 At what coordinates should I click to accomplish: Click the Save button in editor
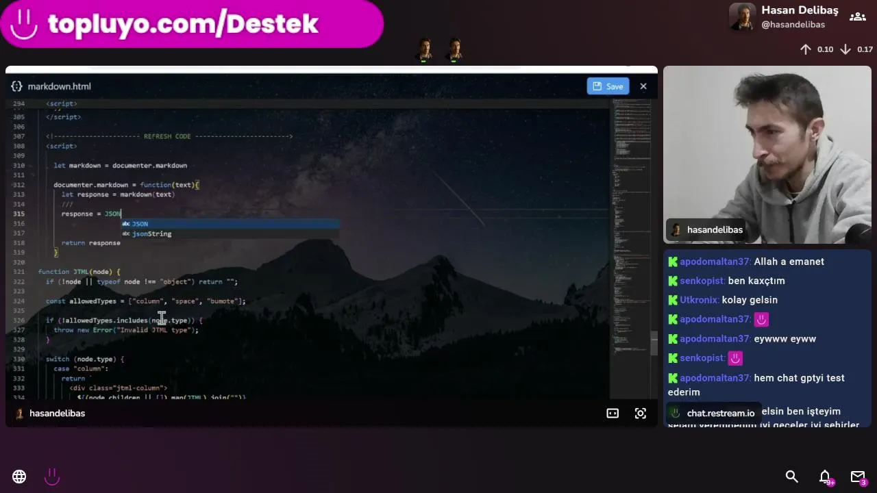tap(608, 86)
